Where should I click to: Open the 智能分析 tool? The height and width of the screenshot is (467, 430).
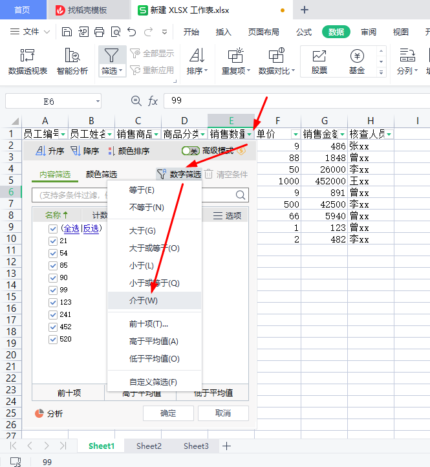point(72,61)
